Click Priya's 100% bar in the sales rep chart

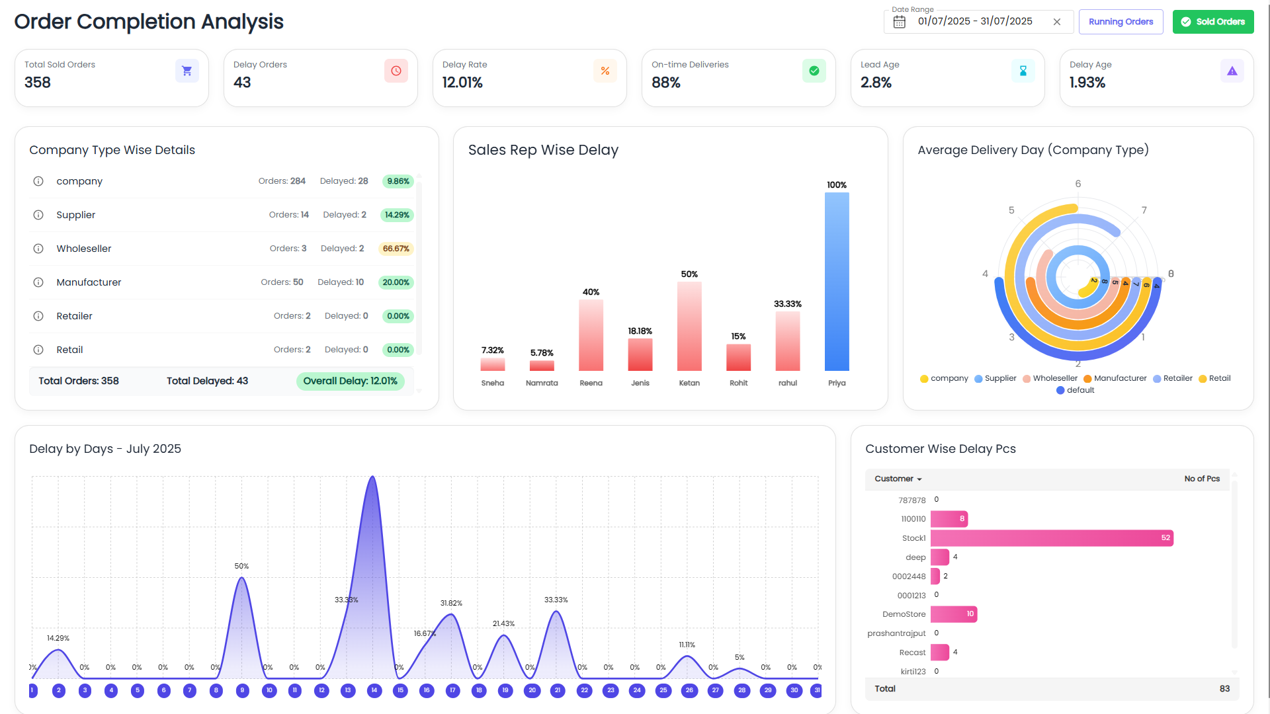coord(836,281)
